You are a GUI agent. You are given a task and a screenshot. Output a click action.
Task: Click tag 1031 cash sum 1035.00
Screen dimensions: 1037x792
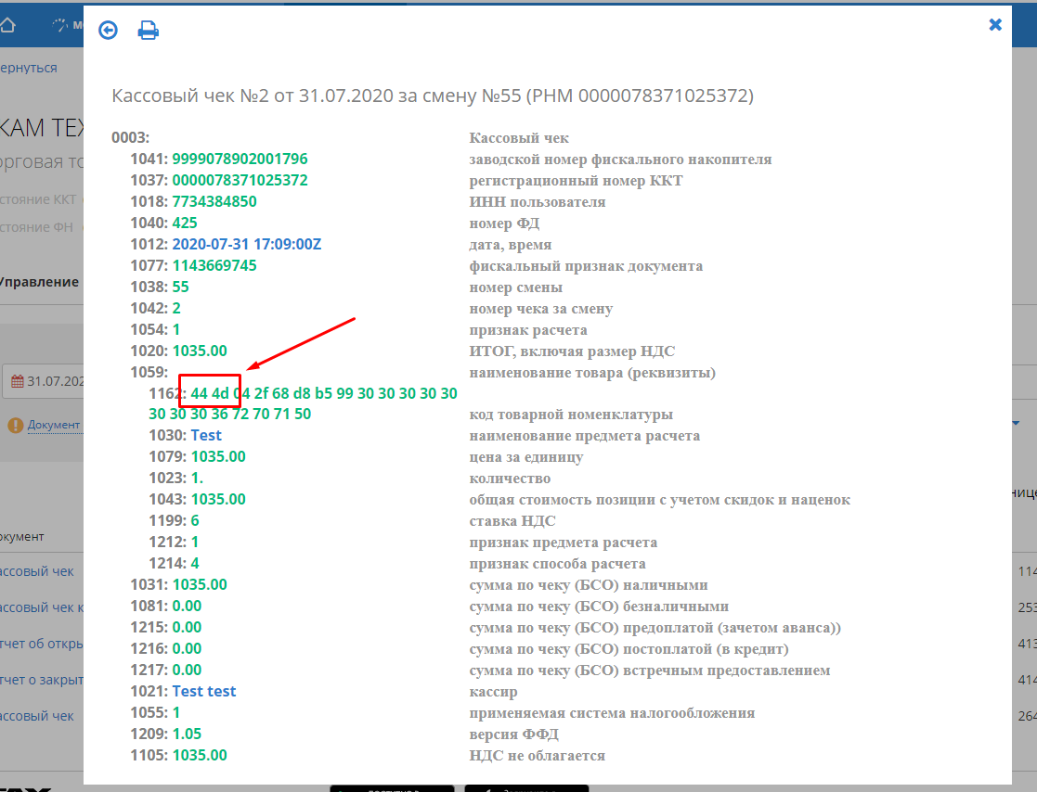point(200,584)
